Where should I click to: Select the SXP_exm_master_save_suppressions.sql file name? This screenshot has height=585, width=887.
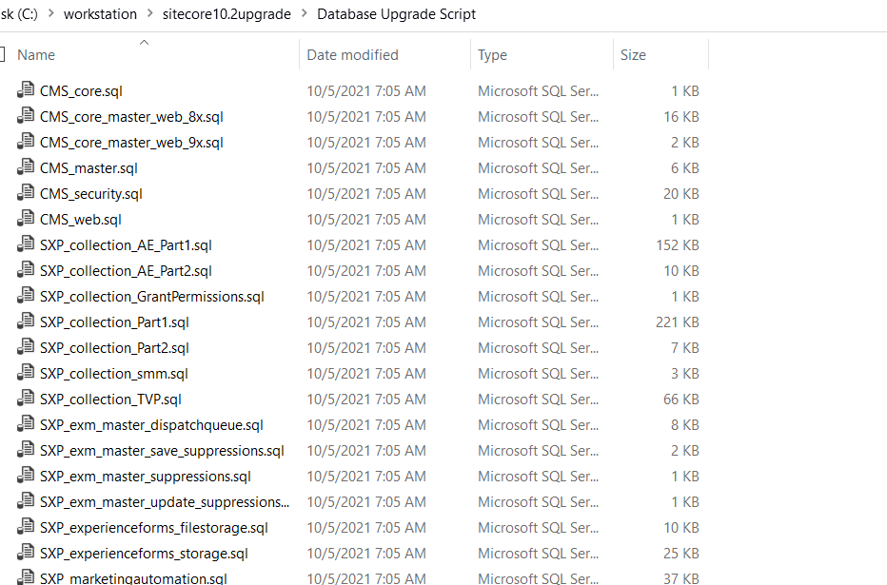pyautogui.click(x=162, y=451)
